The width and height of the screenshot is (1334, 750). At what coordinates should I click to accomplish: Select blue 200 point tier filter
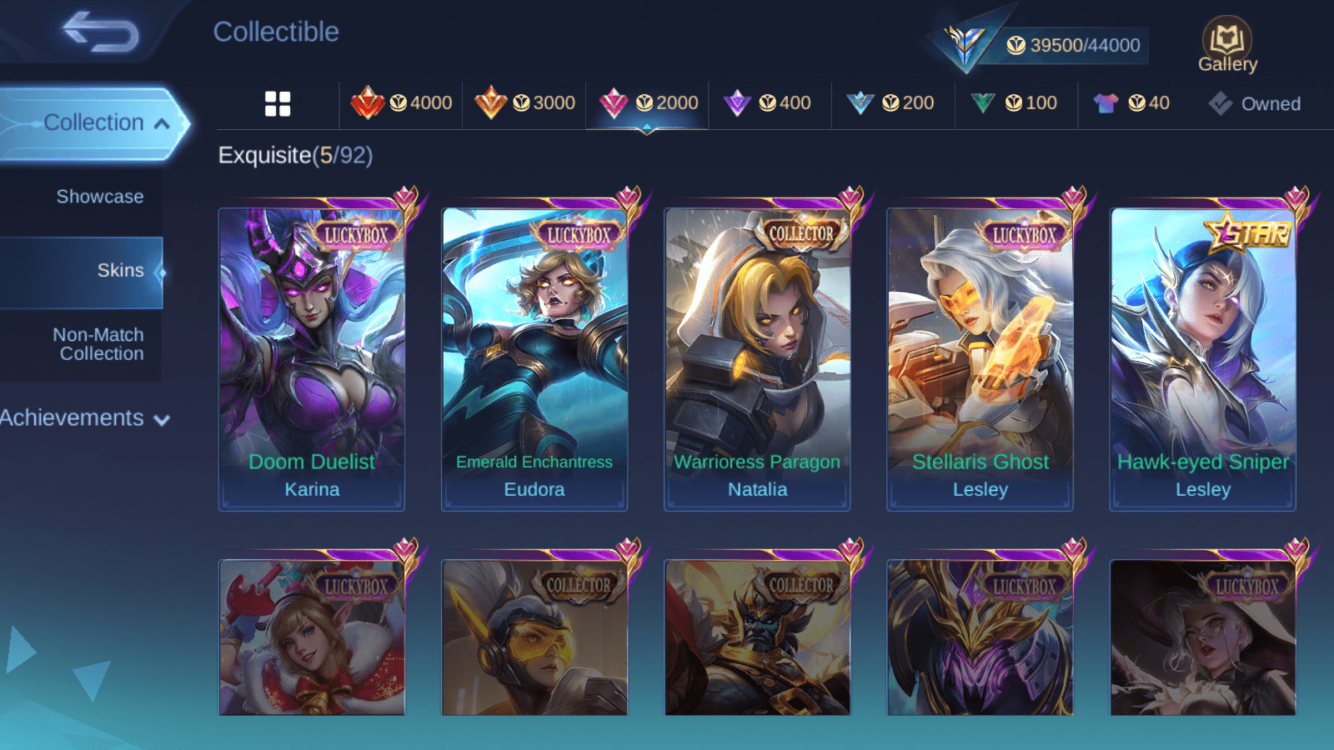[890, 103]
